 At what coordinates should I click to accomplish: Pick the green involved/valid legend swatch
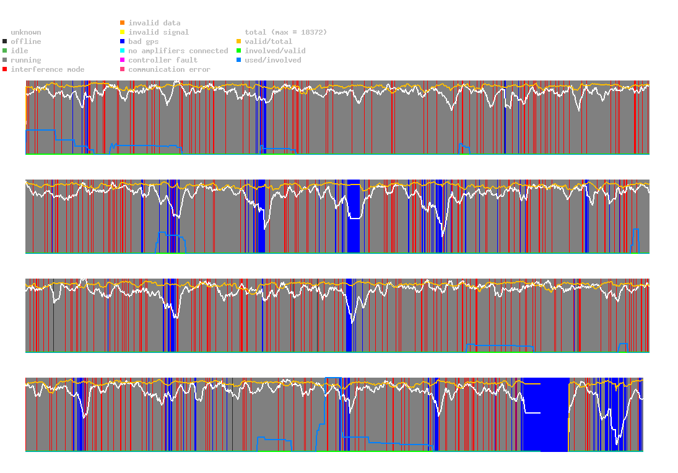238,51
